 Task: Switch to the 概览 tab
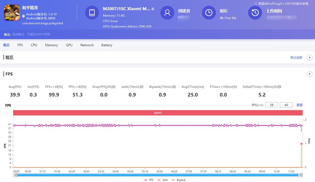click(6, 45)
